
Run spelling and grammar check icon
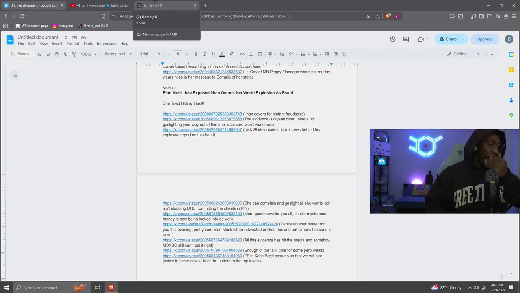[65, 54]
